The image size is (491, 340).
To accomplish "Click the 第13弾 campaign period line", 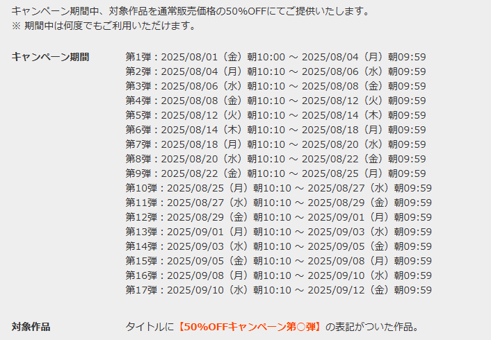I will click(x=279, y=232).
